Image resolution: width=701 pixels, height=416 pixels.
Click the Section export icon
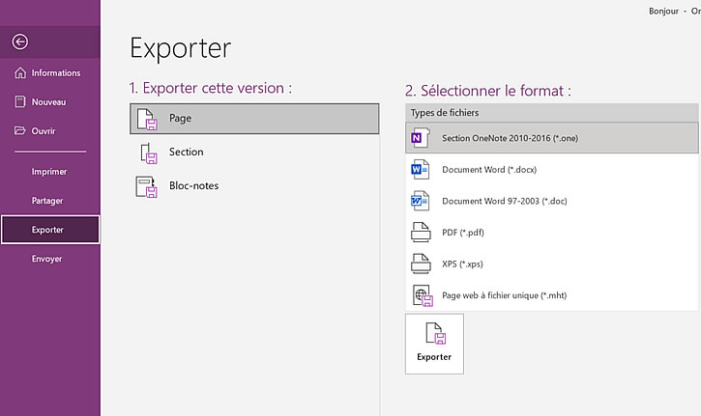point(147,153)
